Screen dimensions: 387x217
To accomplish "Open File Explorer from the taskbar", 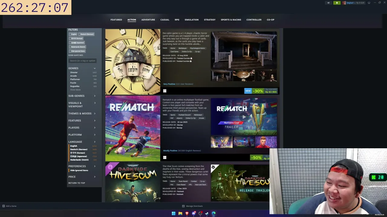I will (x=180, y=213).
